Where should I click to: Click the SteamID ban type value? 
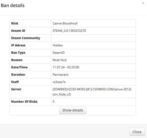[59, 53]
